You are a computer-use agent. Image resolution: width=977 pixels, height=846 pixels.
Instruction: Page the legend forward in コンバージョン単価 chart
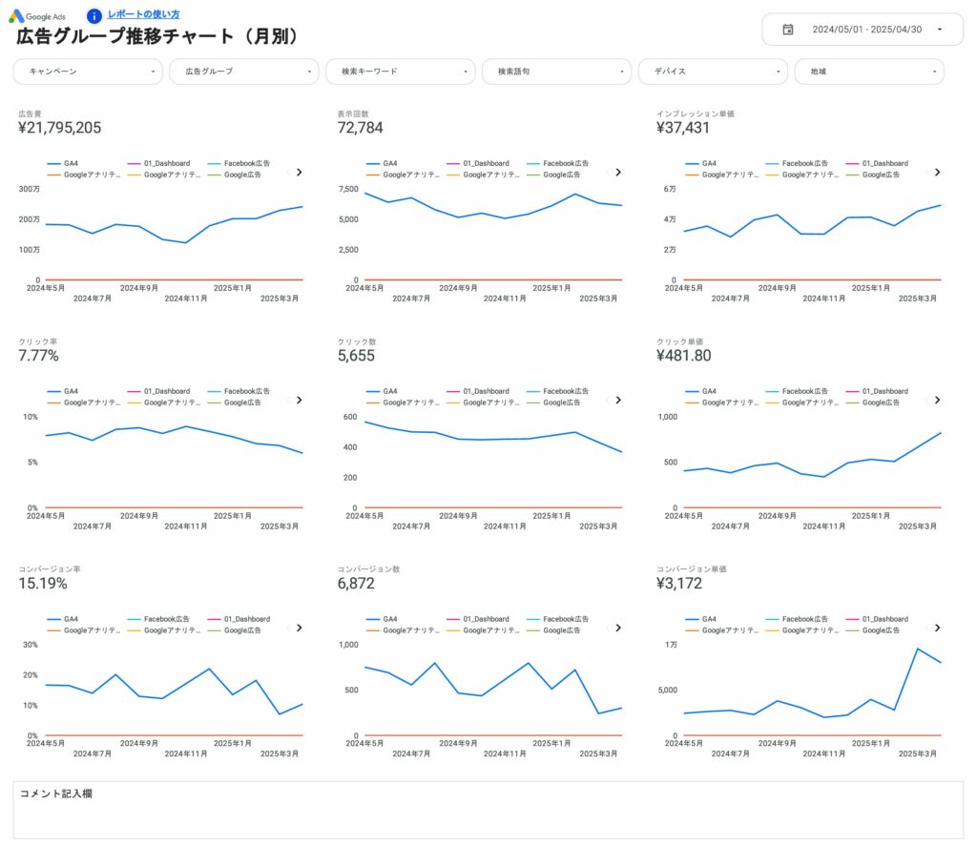click(x=937, y=629)
